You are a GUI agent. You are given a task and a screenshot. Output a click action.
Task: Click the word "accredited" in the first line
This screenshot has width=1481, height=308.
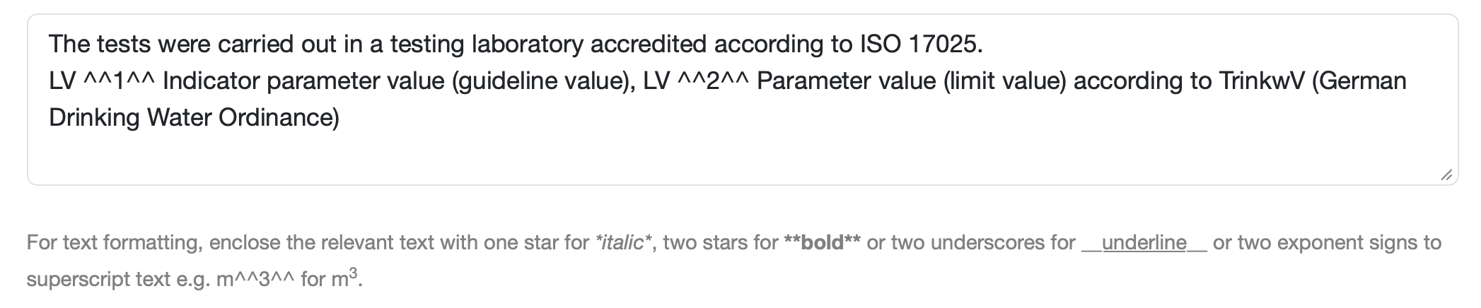pos(648,45)
